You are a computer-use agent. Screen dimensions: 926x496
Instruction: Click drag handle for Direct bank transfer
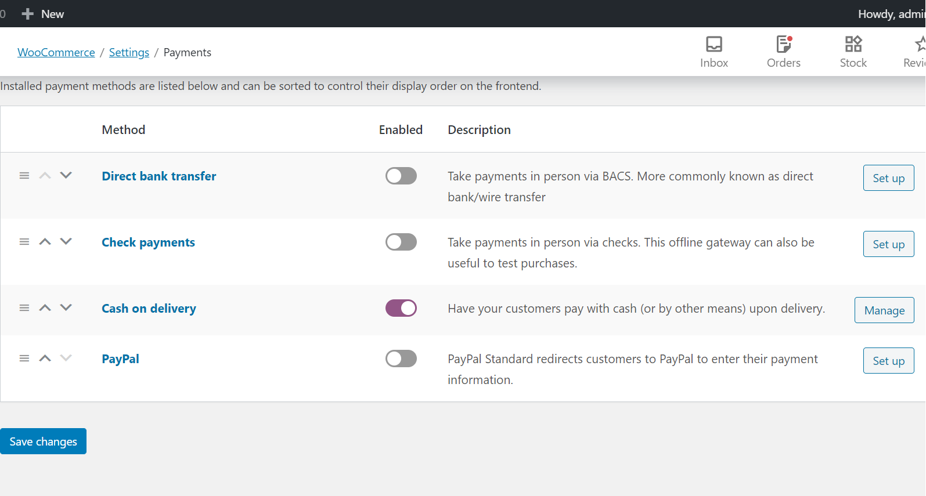coord(24,176)
